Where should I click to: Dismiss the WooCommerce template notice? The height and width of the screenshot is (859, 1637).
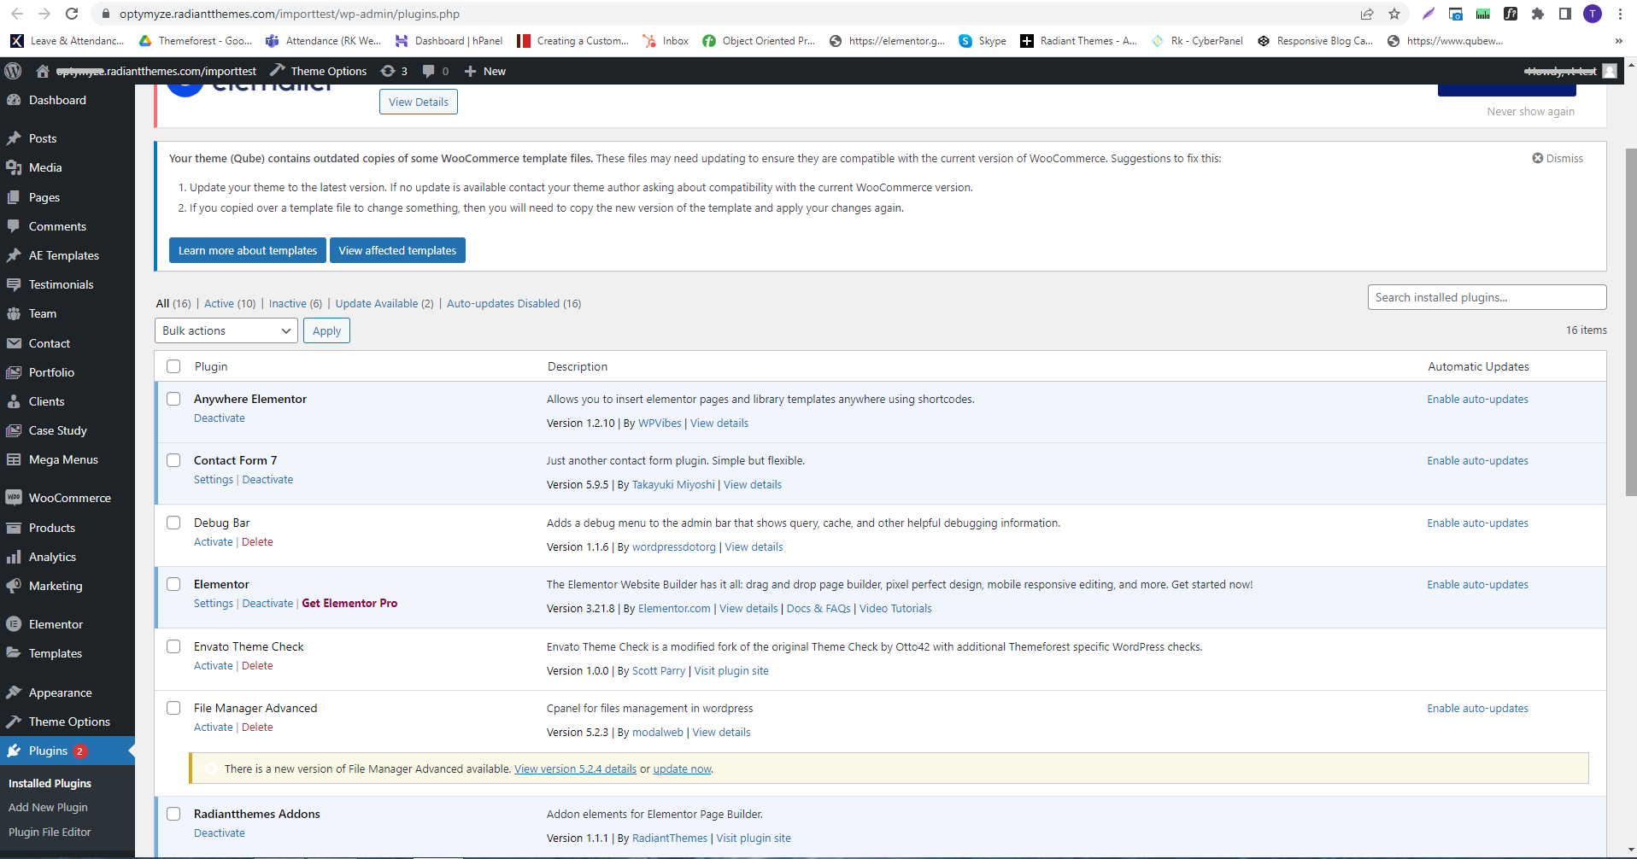tap(1558, 158)
